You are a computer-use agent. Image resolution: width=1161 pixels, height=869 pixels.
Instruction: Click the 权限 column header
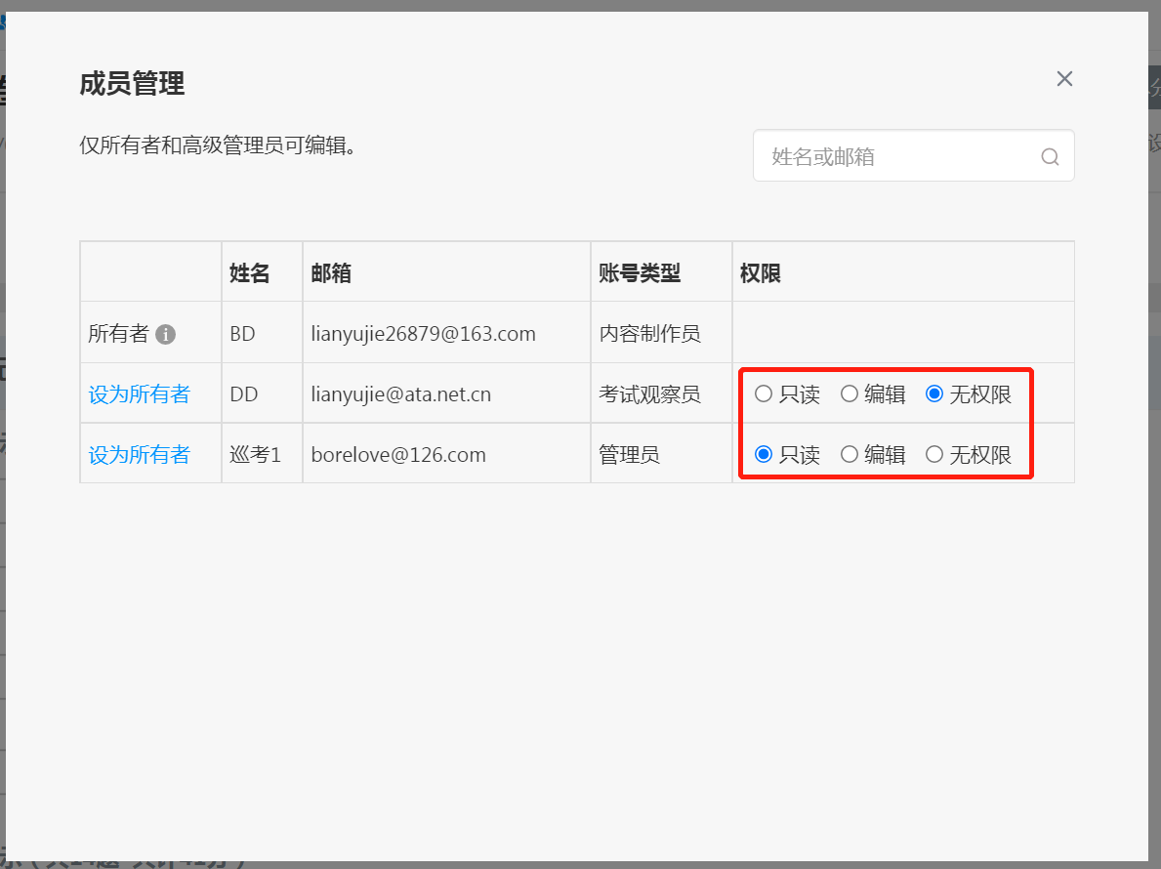click(x=761, y=273)
